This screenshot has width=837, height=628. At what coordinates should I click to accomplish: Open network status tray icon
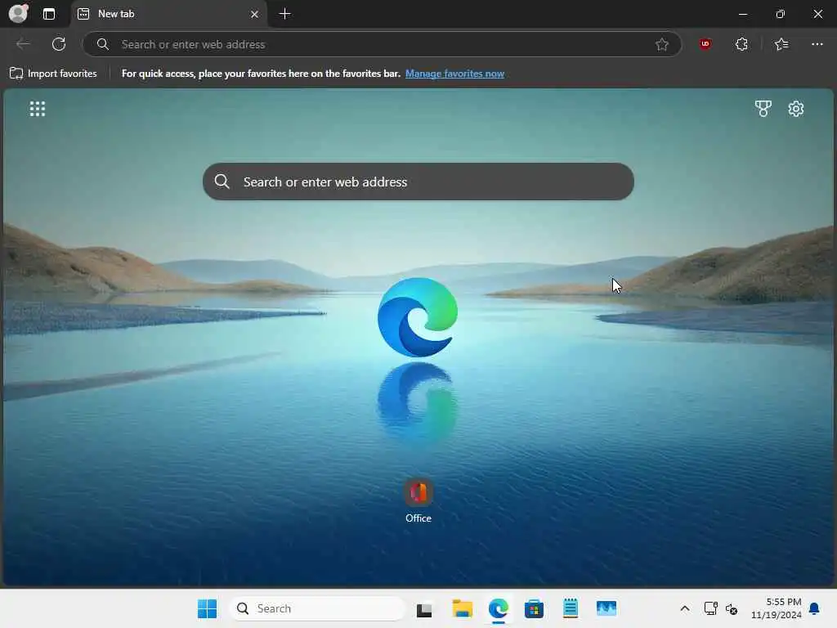(x=710, y=608)
